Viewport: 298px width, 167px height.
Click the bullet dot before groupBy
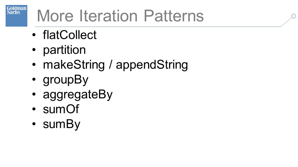tap(34, 79)
